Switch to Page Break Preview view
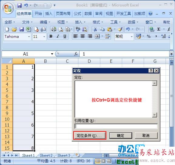 [109, 161]
